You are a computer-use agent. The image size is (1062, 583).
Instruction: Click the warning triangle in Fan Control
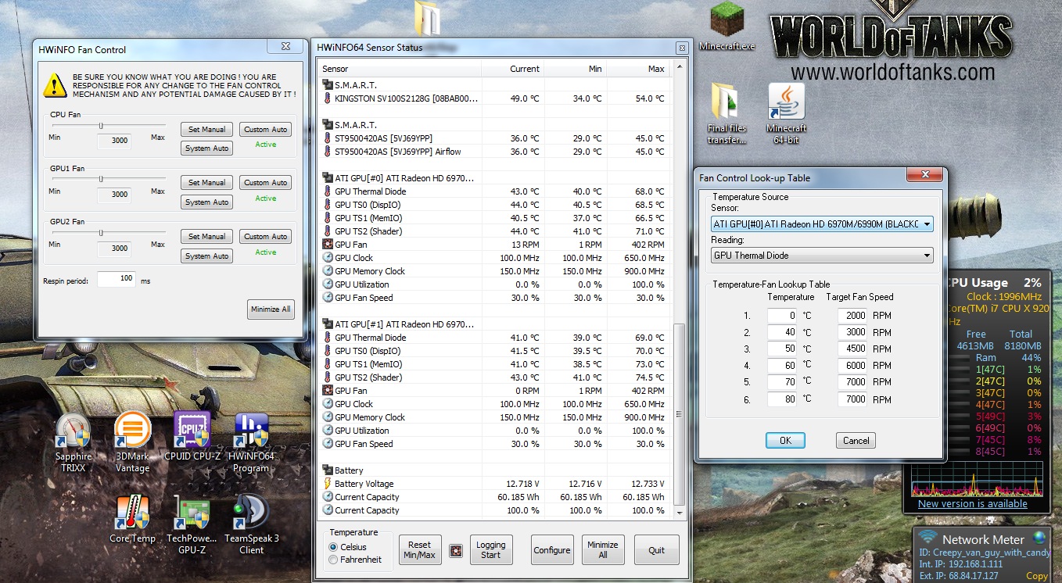pos(55,84)
